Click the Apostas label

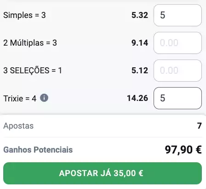point(18,126)
